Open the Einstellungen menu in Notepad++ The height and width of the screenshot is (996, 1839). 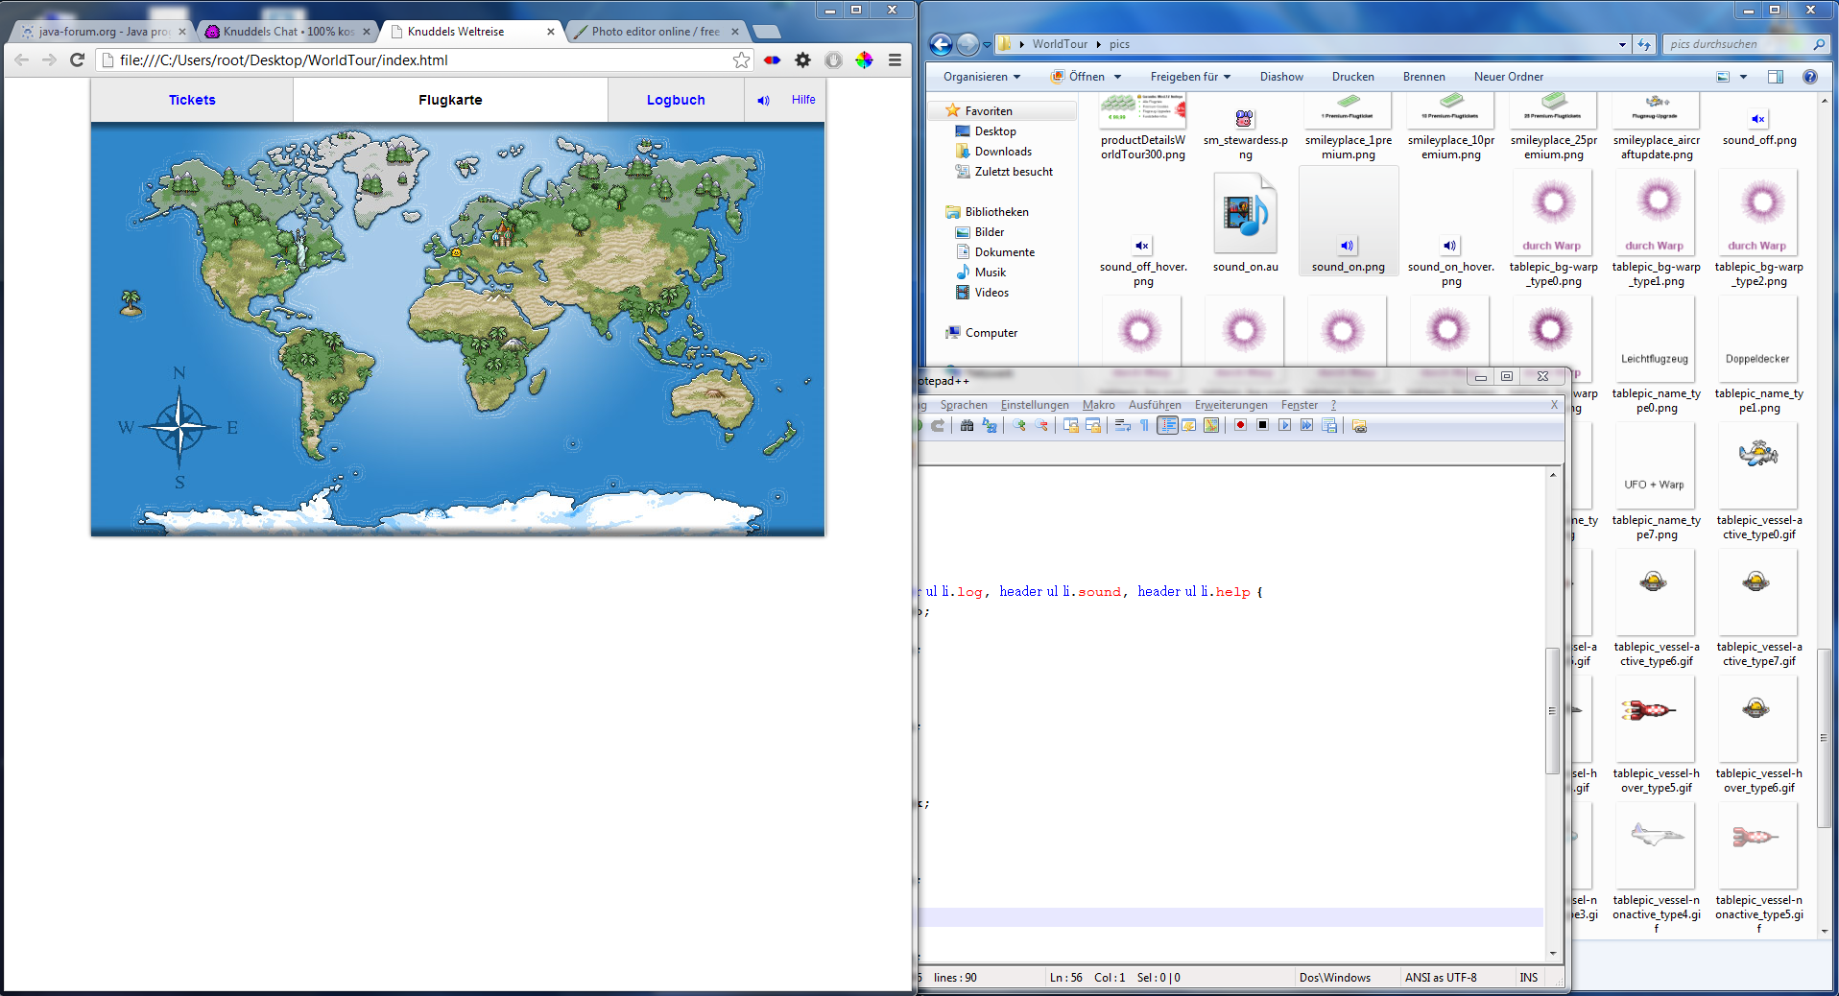pos(1034,405)
